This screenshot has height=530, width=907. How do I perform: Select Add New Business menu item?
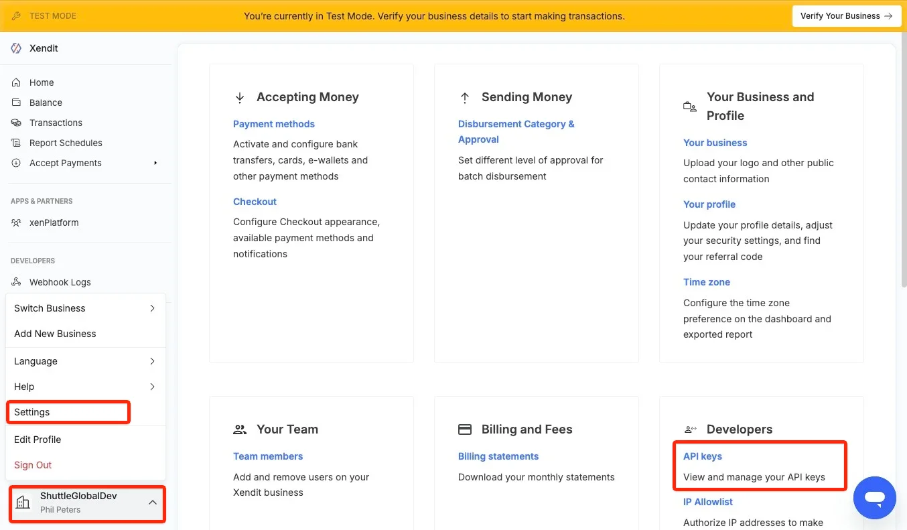point(55,334)
